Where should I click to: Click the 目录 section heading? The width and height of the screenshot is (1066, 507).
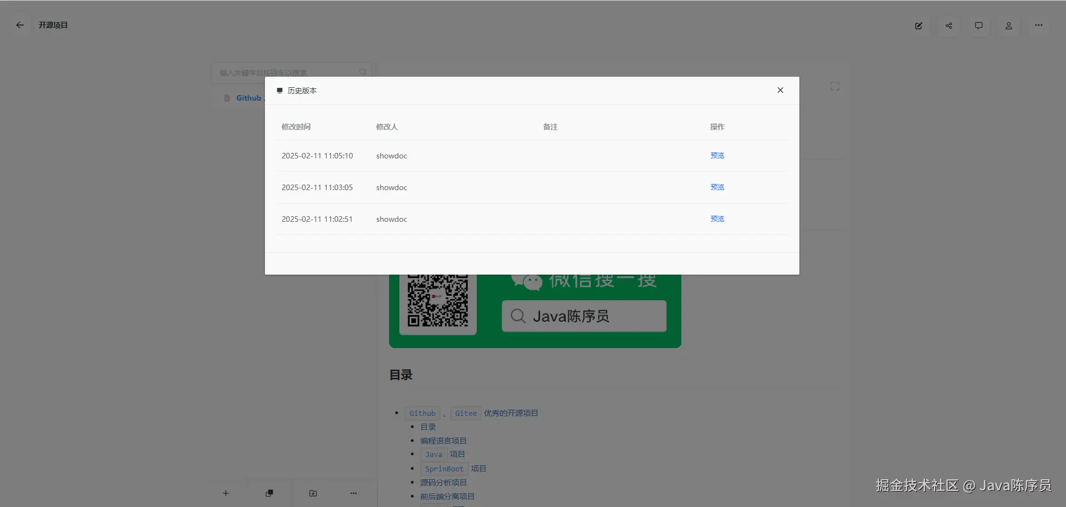click(x=401, y=375)
